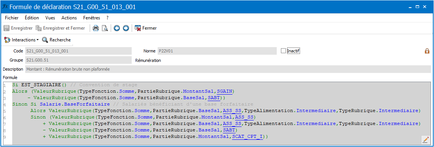Click SABT link on line 3
The width and height of the screenshot is (434, 147).
pyautogui.click(x=214, y=98)
